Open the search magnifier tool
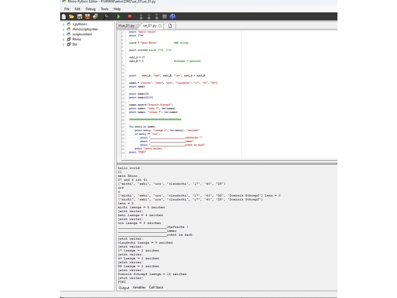 pos(106,17)
